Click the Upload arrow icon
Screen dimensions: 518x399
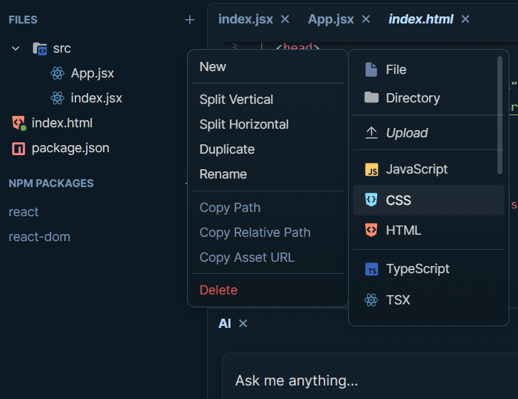(371, 133)
